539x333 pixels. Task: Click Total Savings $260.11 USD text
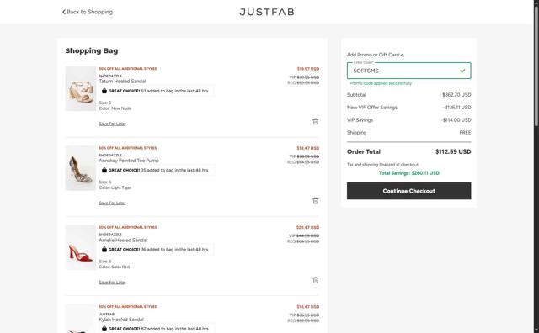tap(408, 173)
